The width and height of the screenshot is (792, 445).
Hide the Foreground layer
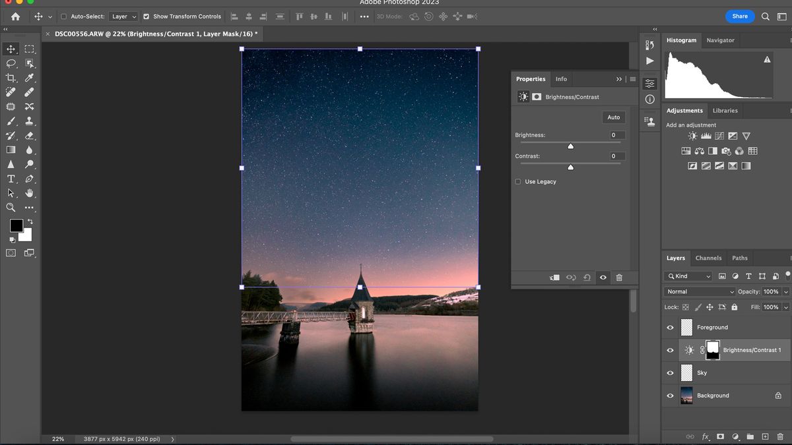tap(671, 327)
